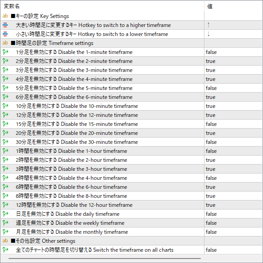This screenshot has height=263, width=263.
Task: Open the 30-minute timeframe value dropdown
Action: (x=233, y=142)
